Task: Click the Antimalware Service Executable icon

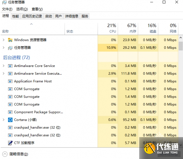Action: coord(10,74)
